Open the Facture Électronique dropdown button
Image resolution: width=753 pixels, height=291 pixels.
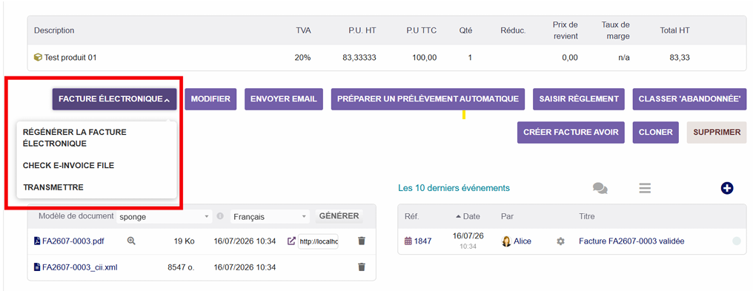[x=114, y=99]
